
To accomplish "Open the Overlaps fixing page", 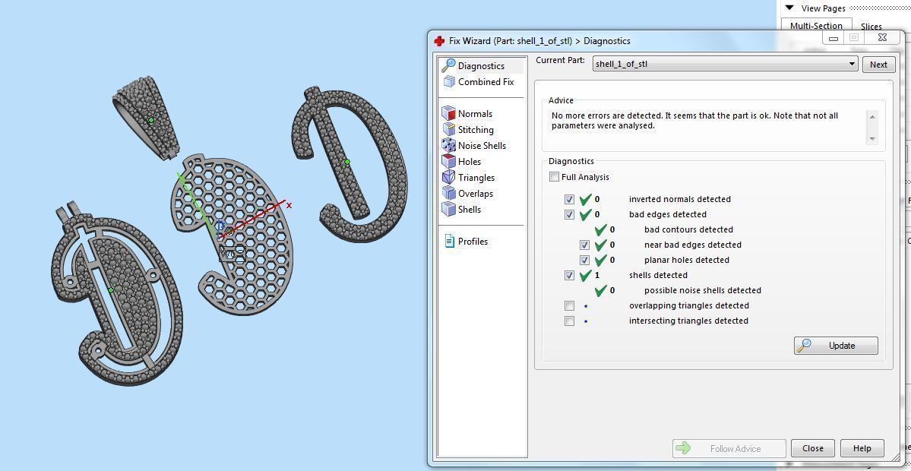I will click(x=468, y=194).
